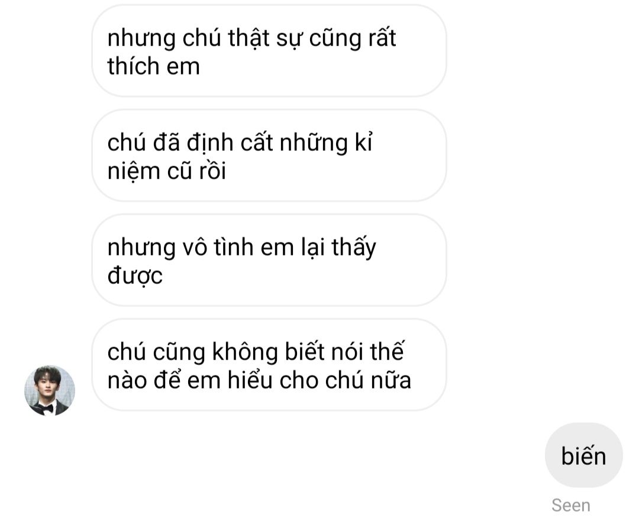
Task: Select the message ending with 'thích em'
Action: tap(269, 51)
